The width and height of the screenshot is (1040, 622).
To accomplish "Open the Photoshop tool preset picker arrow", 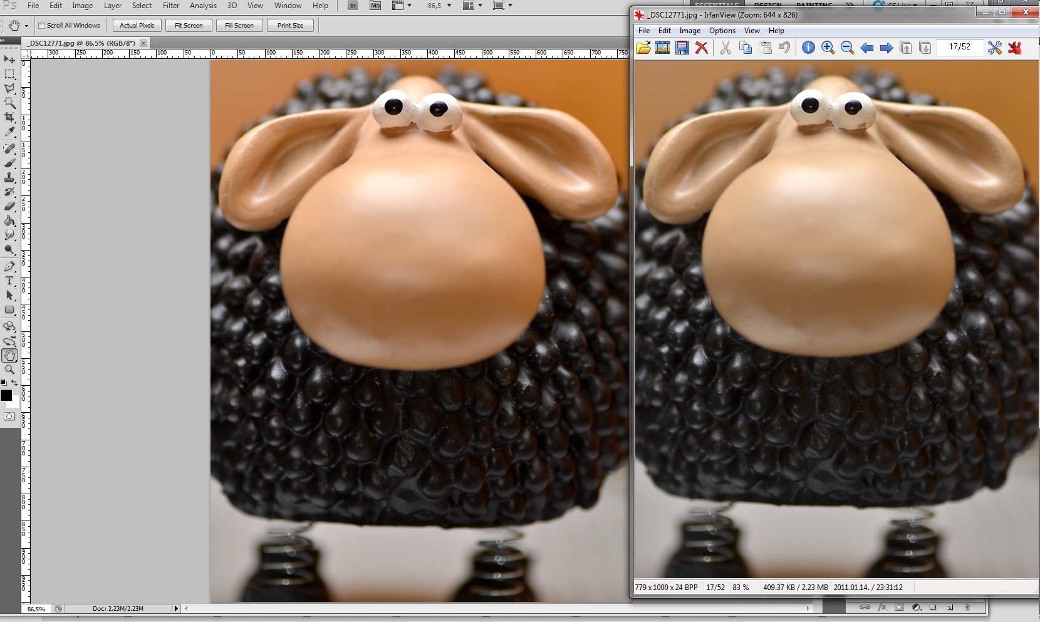I will pyautogui.click(x=26, y=26).
